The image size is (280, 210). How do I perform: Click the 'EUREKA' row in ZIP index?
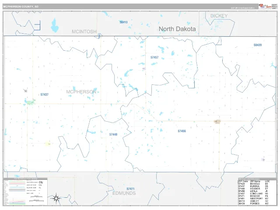(x=254, y=186)
